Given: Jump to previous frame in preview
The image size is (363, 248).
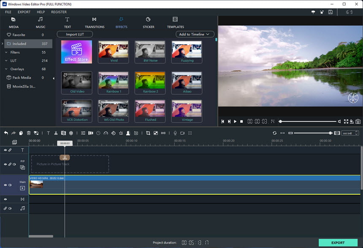Looking at the screenshot, I should 223,121.
